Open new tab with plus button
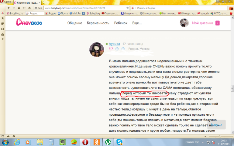The height and width of the screenshot is (146, 234). pos(43,3)
